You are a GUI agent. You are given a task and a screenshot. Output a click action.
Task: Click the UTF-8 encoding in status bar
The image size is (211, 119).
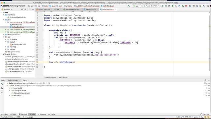tap(187, 117)
